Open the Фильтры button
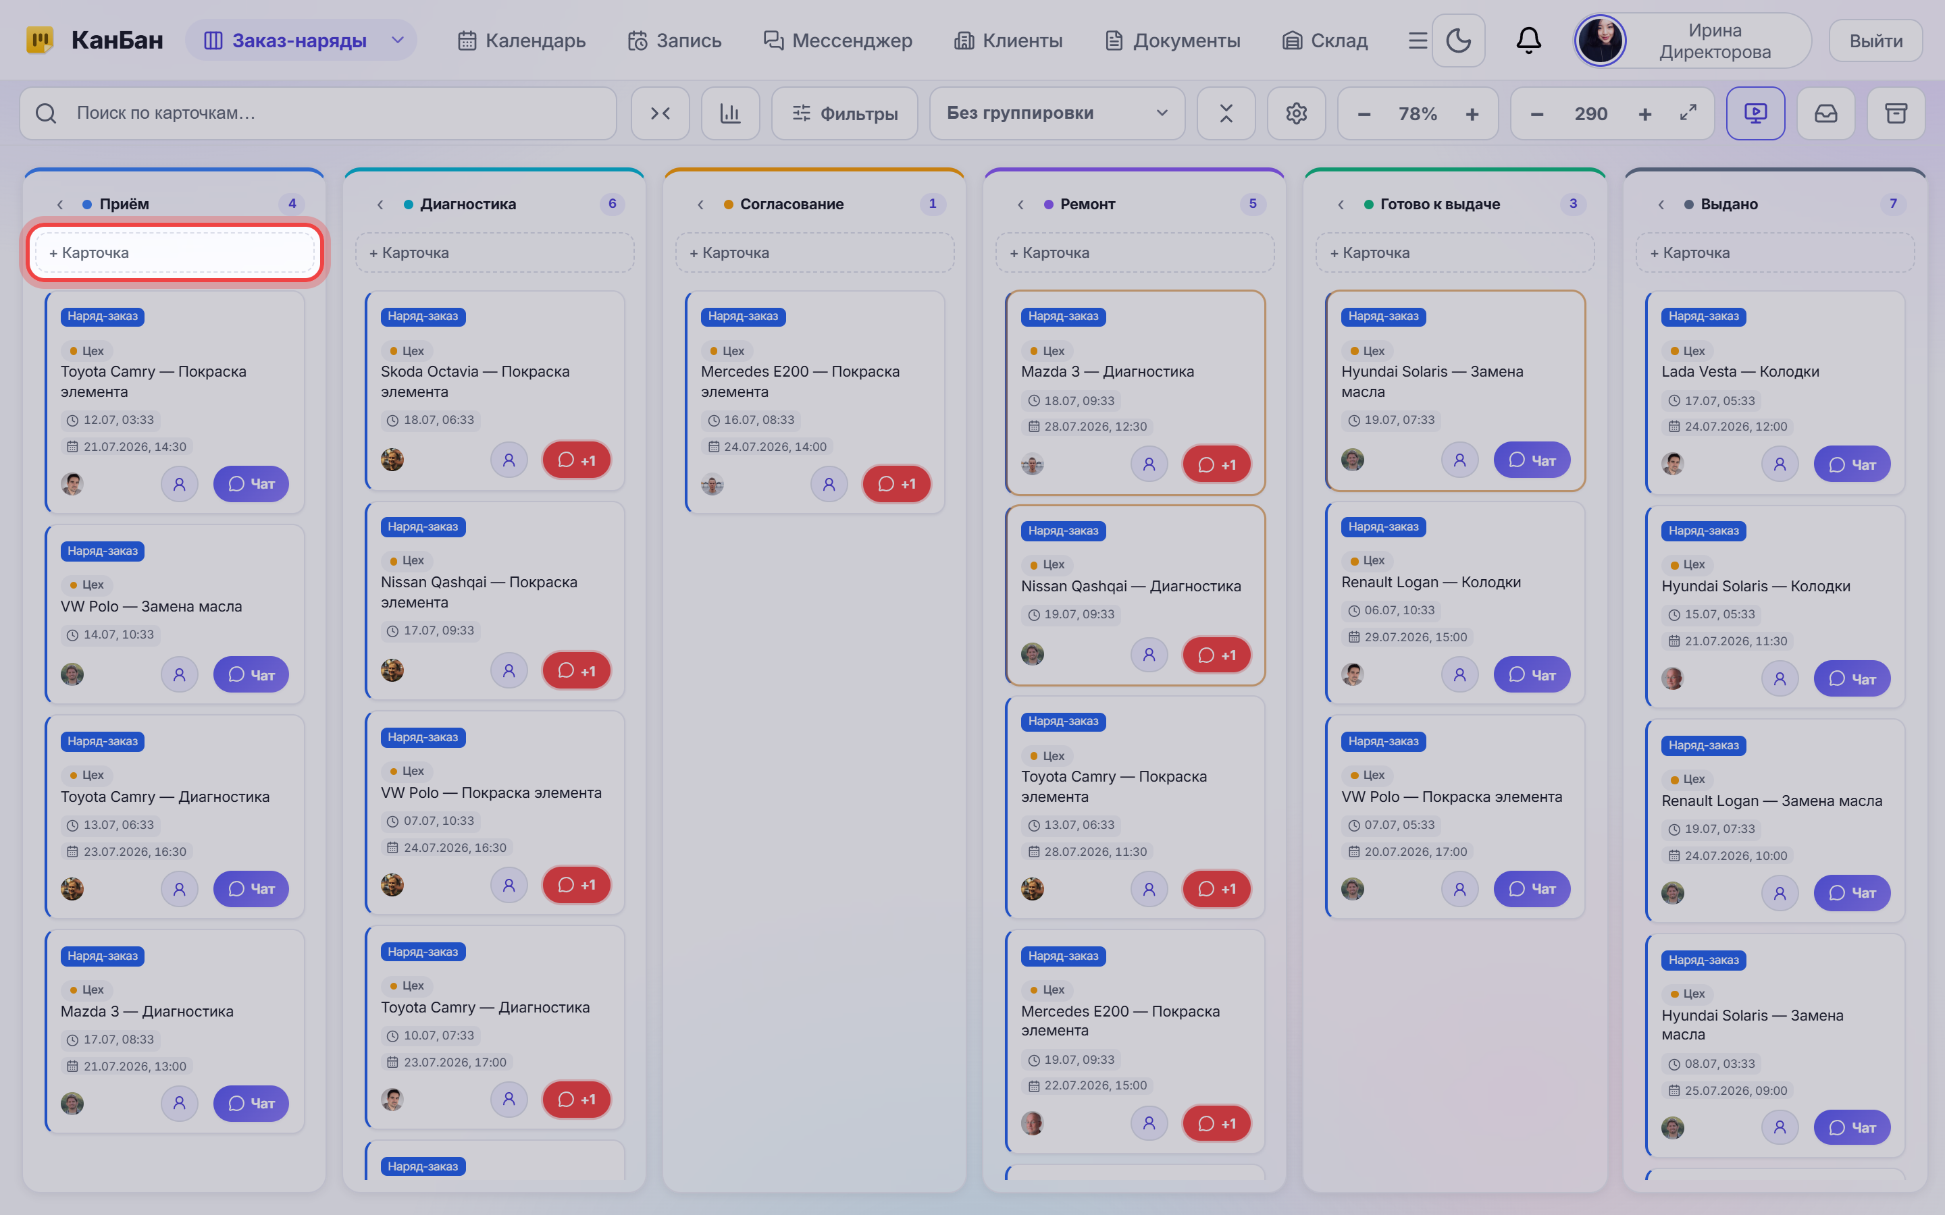Screen dimensions: 1945x1215 coord(844,113)
